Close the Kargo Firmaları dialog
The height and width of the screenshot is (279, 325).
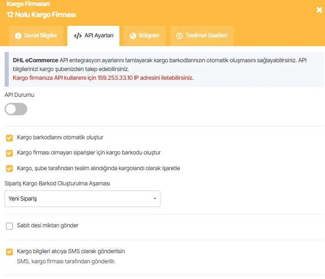[319, 10]
